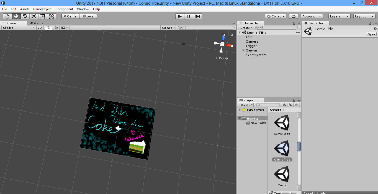Open the Shaded draw mode dropdown
Viewport: 378px width, 194px height.
(18, 28)
